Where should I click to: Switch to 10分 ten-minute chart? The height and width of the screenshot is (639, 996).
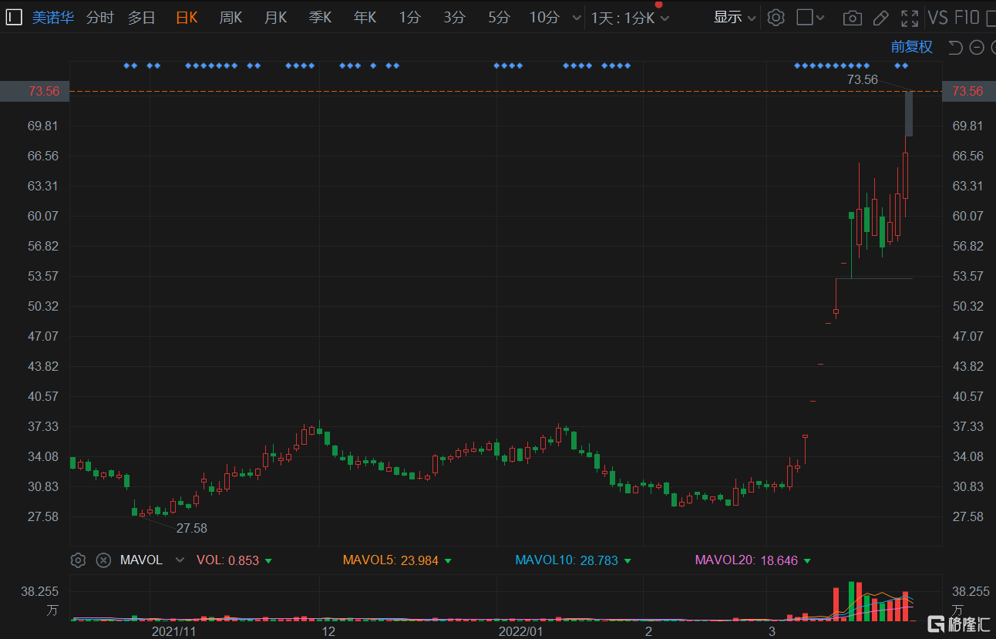544,17
